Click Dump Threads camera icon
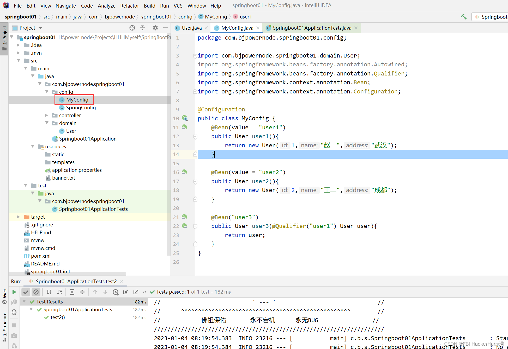 (14, 336)
